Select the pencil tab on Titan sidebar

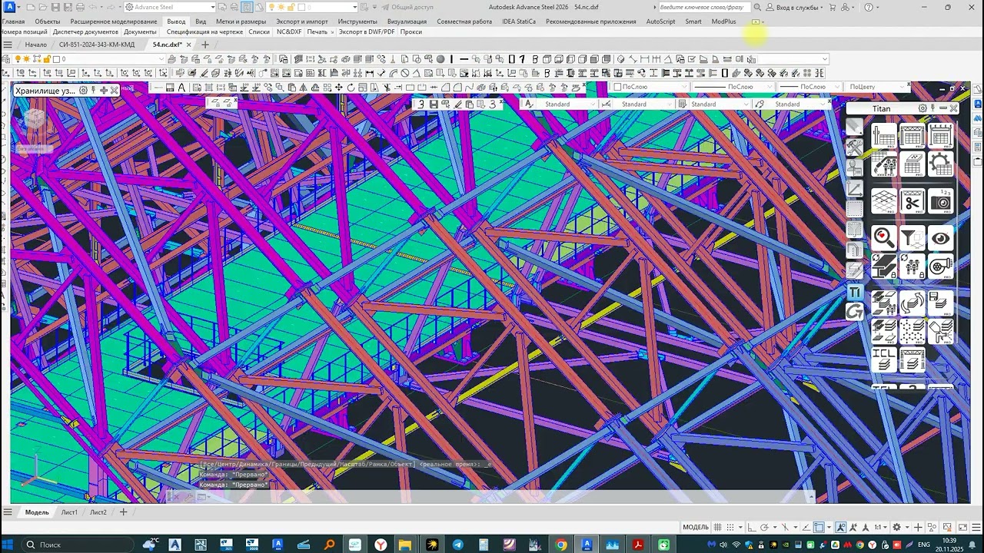pos(855,125)
